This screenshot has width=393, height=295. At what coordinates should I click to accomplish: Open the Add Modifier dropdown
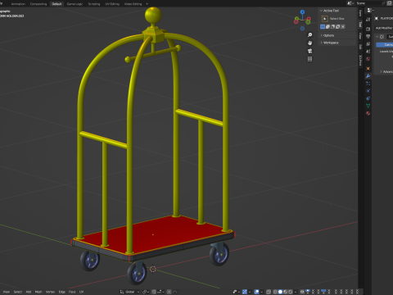point(384,28)
